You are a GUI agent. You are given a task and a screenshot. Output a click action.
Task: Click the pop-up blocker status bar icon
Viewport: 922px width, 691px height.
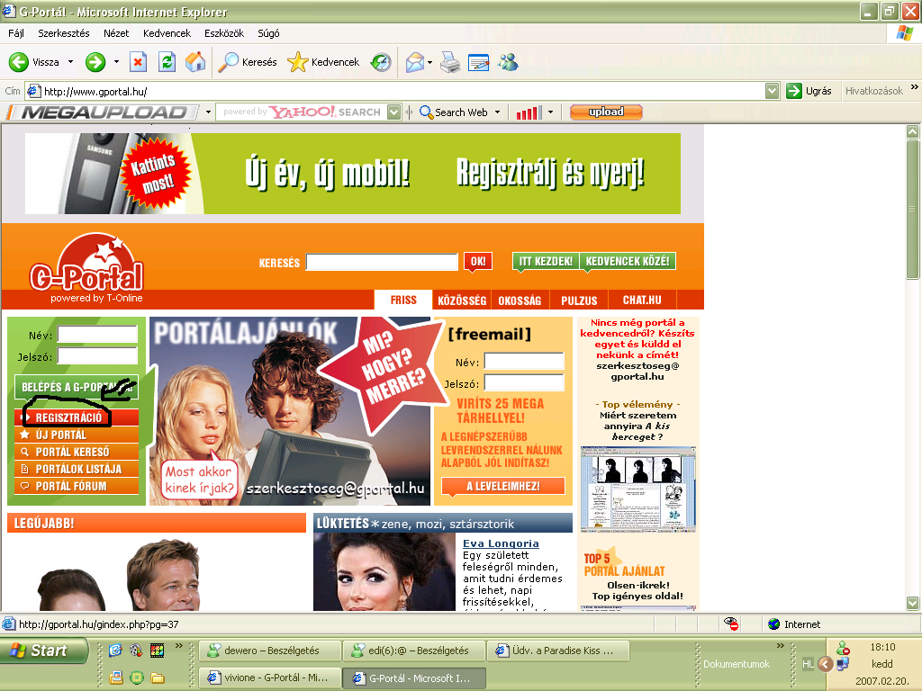coord(731,624)
